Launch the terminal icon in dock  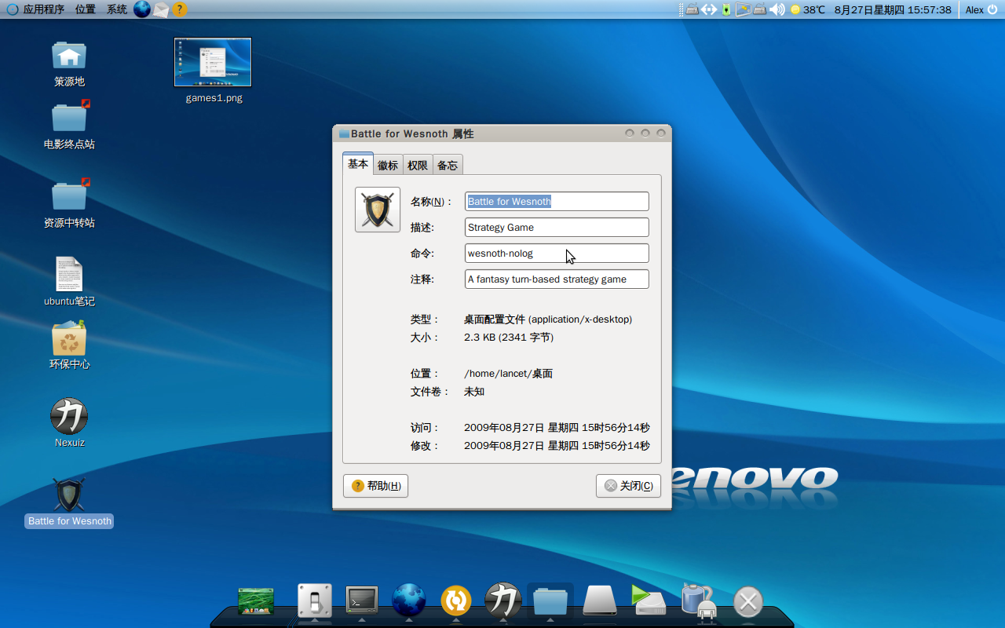pos(362,600)
